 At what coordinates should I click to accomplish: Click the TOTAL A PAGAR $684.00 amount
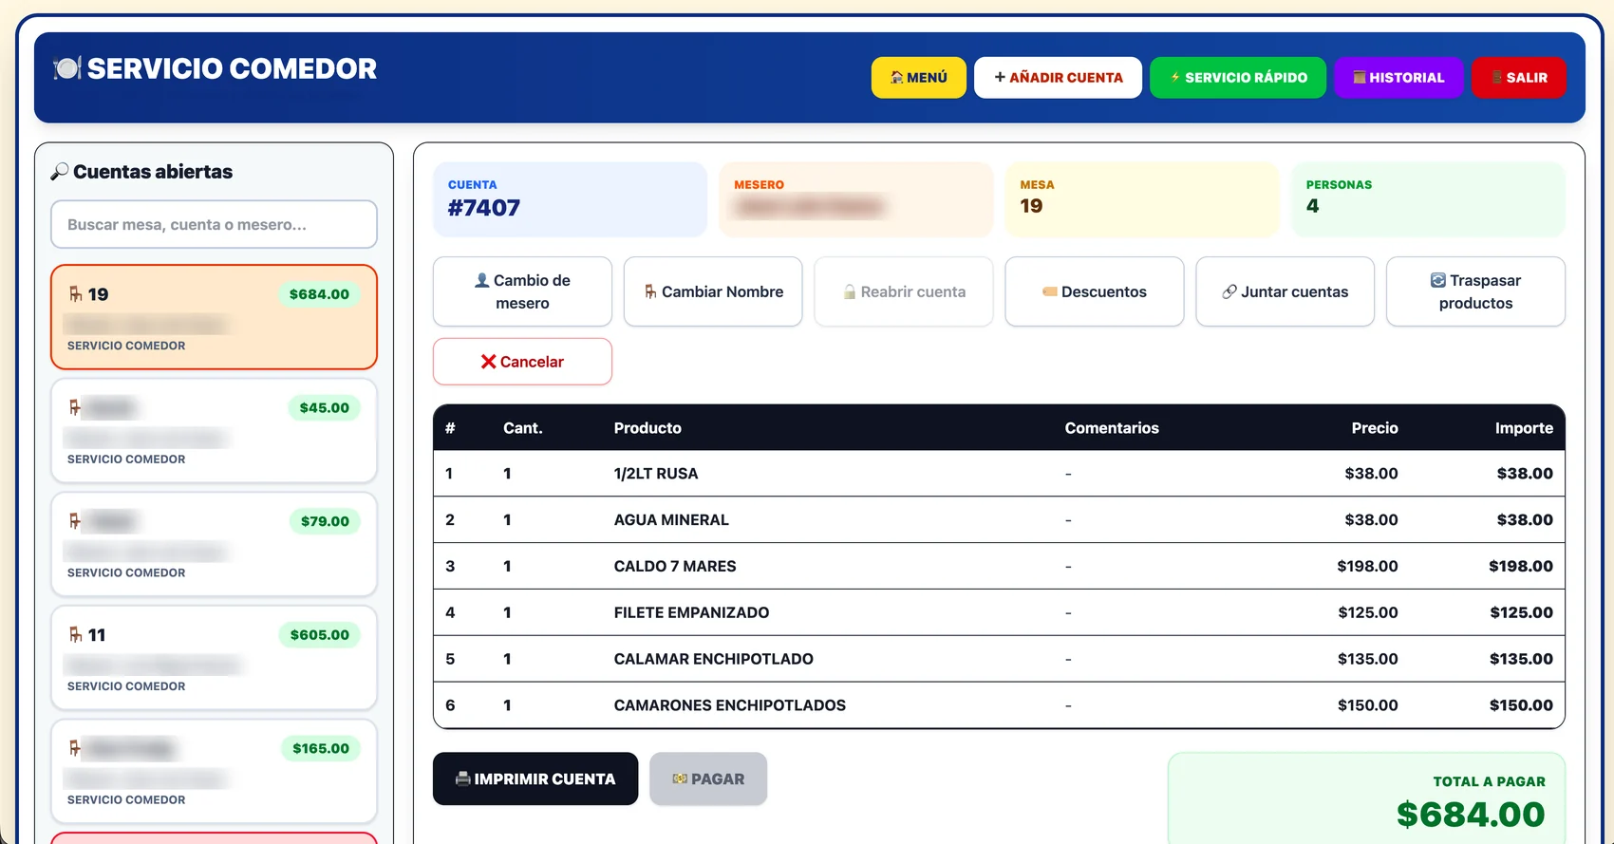[x=1471, y=815]
